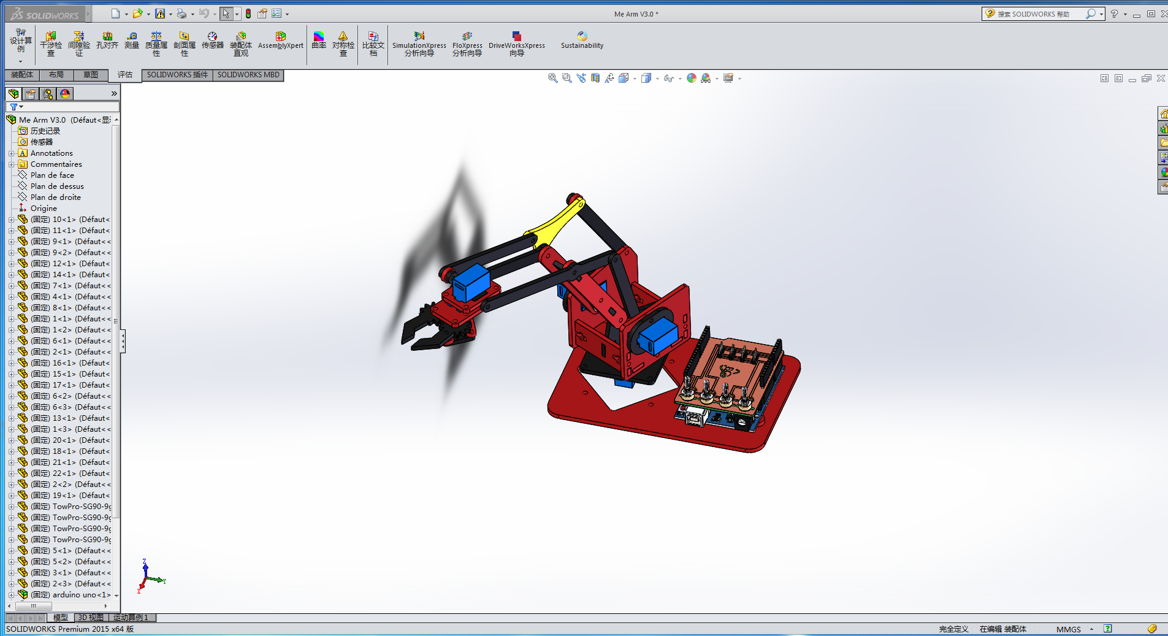Launch AssemblyXpert
1168x636 pixels.
pos(280,43)
